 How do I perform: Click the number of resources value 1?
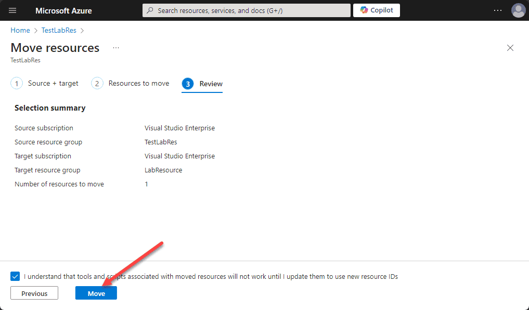click(x=146, y=184)
